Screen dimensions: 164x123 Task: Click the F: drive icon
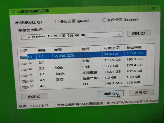tap(25, 75)
